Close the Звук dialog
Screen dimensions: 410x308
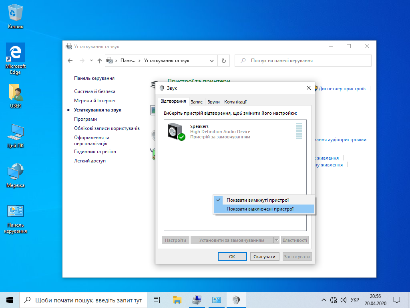pos(309,88)
